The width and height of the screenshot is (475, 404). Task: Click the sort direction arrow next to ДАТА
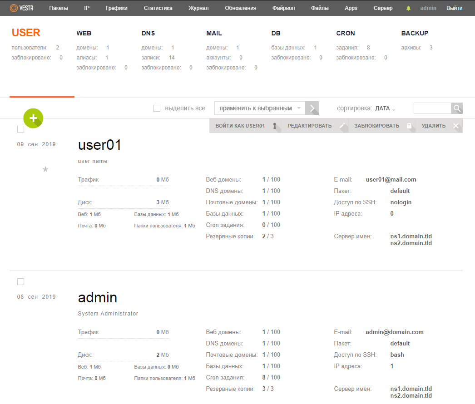pyautogui.click(x=394, y=108)
